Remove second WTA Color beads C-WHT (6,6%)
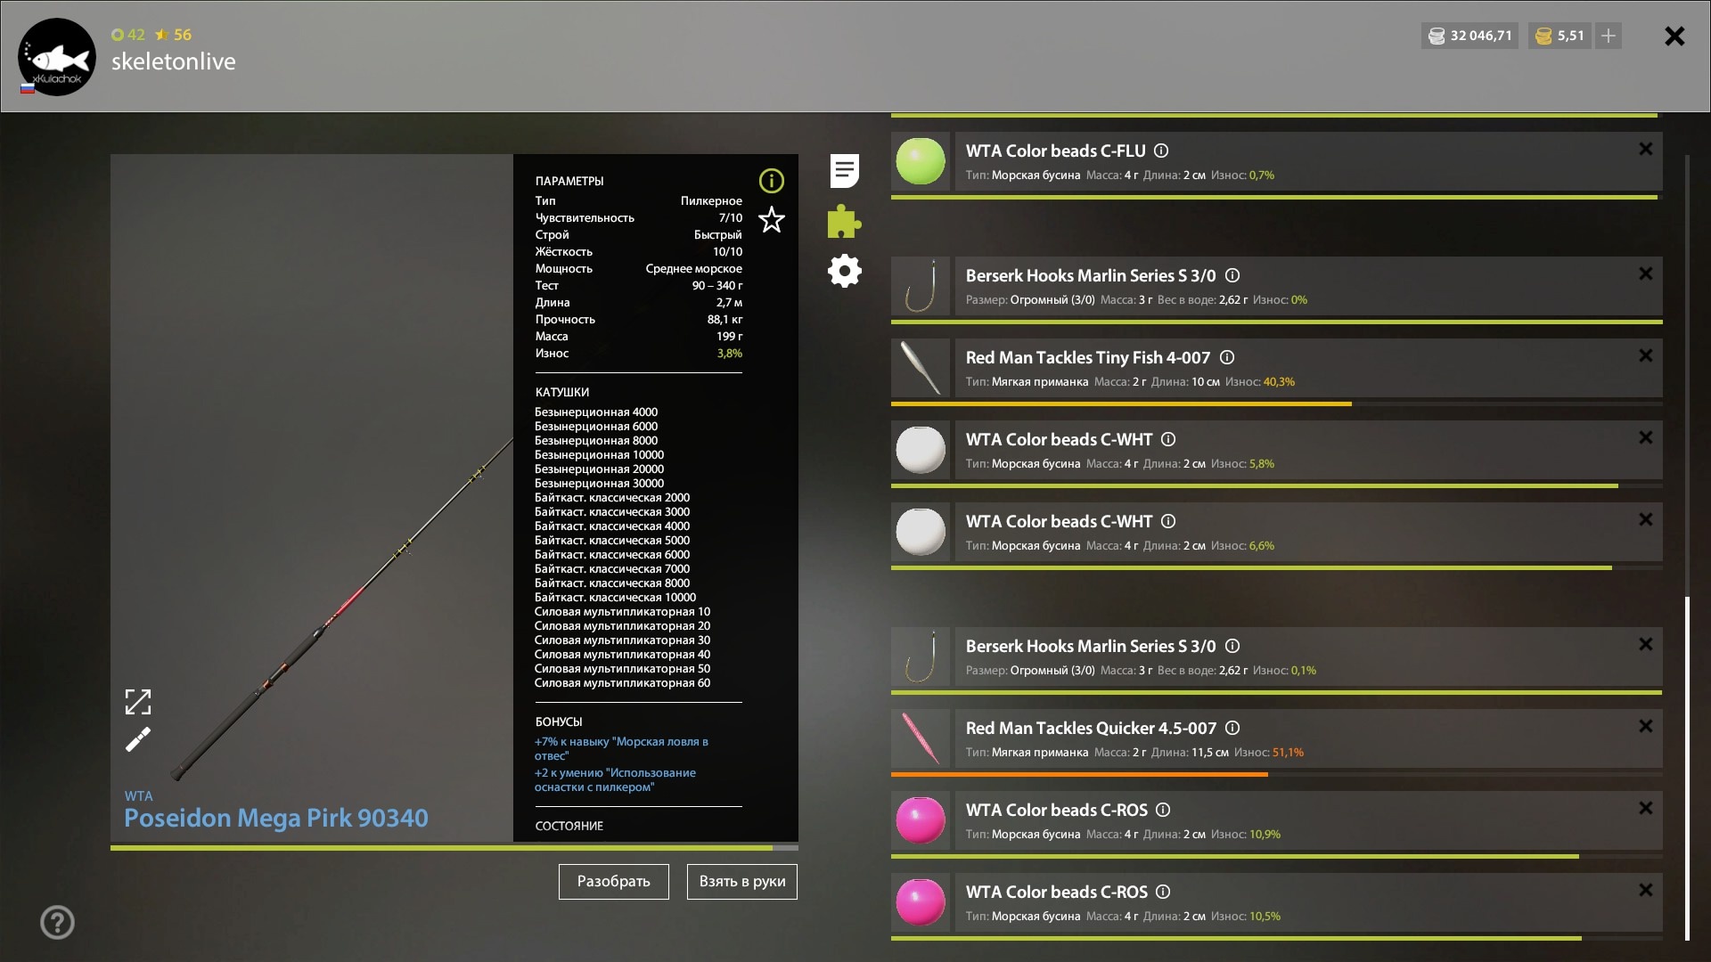1711x962 pixels. [x=1645, y=519]
